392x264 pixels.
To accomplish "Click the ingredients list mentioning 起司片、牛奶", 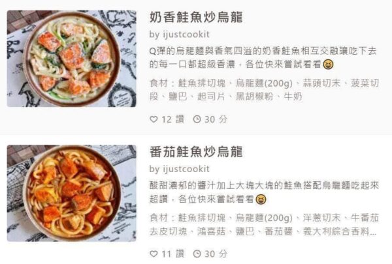I will pos(264,89).
